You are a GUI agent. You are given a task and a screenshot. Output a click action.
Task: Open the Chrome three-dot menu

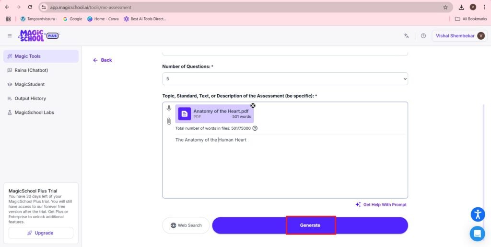[x=484, y=7]
